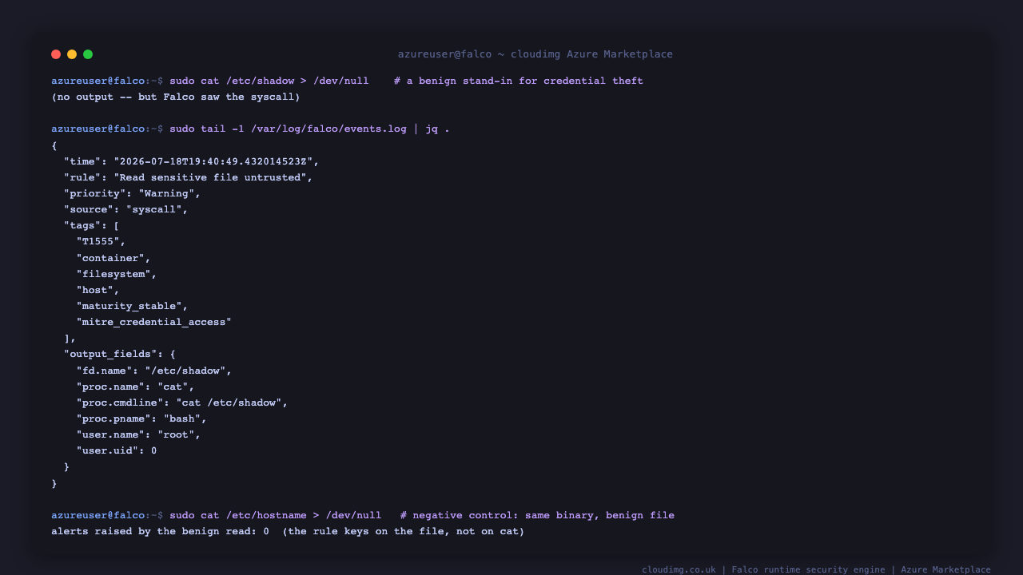
Task: Click the "container" tag
Action: click(x=113, y=258)
